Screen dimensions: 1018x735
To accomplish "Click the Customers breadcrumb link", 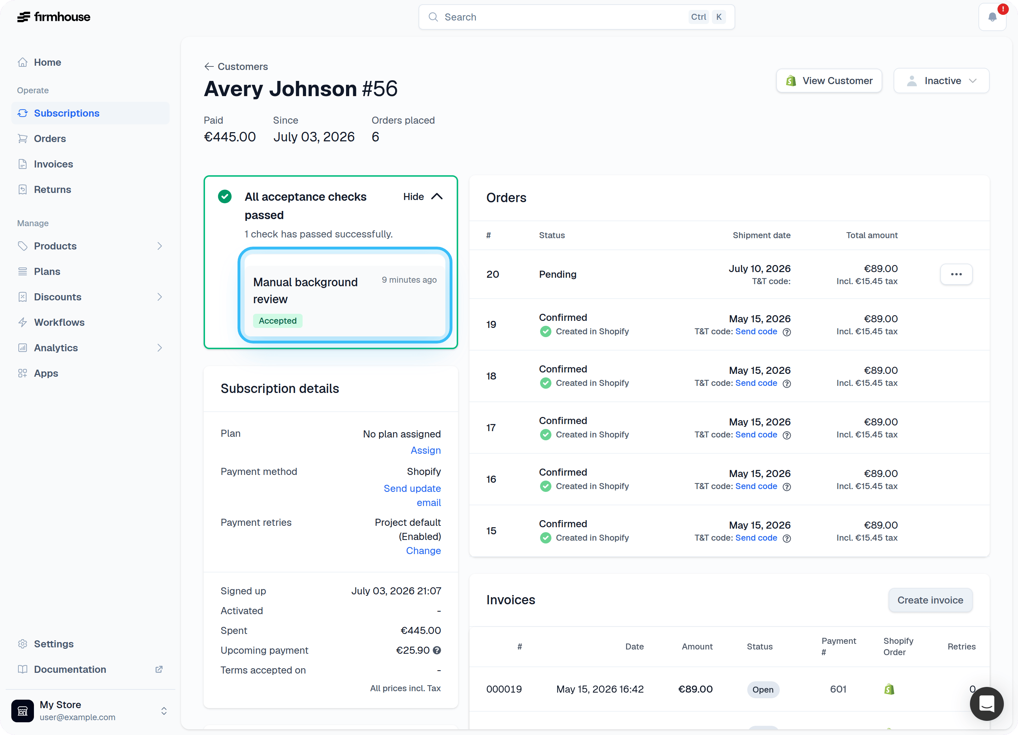I will coord(242,66).
